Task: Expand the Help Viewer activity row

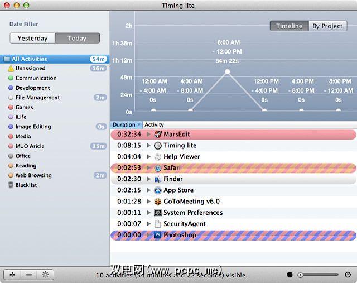Action: point(149,156)
